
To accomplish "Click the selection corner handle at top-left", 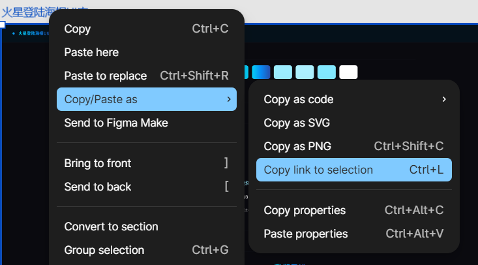I will point(2,25).
